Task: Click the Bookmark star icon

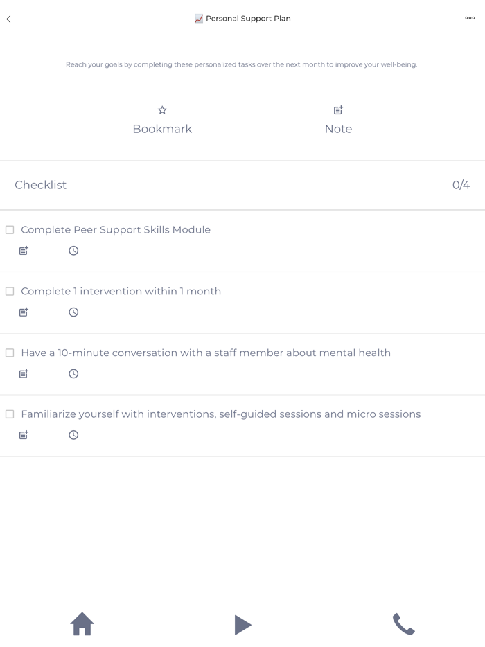Action: 162,109
